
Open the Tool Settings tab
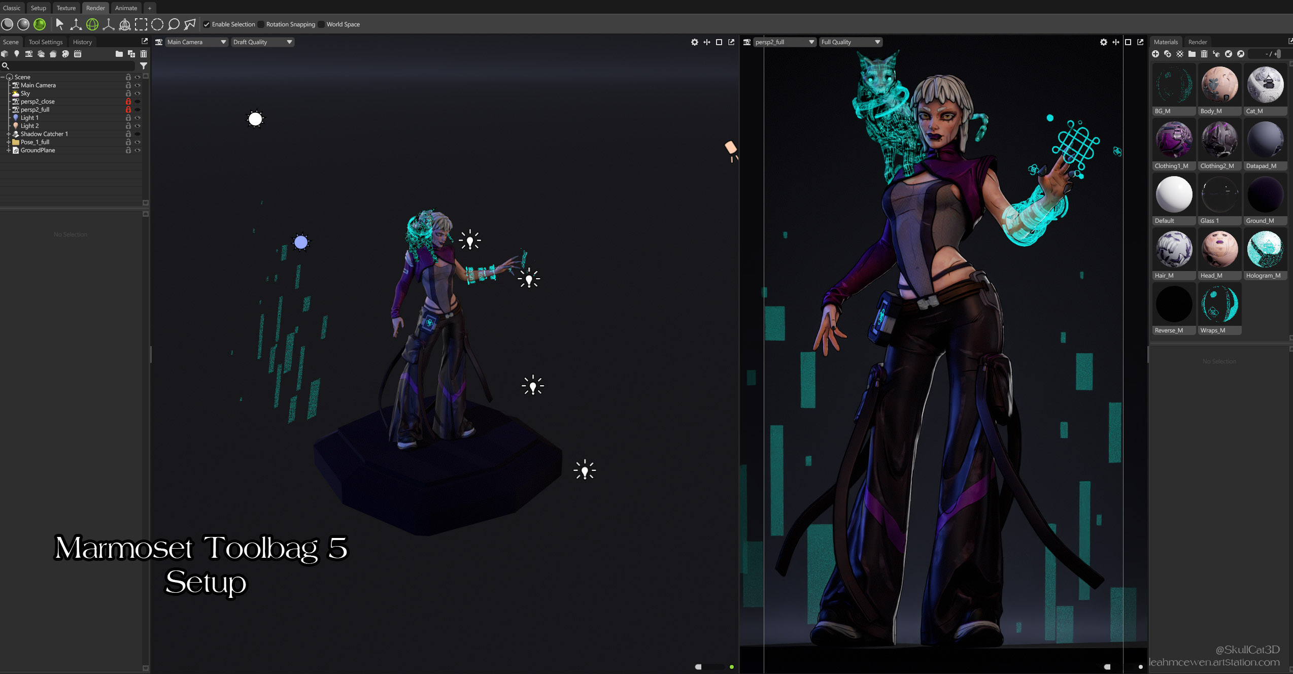[x=46, y=42]
